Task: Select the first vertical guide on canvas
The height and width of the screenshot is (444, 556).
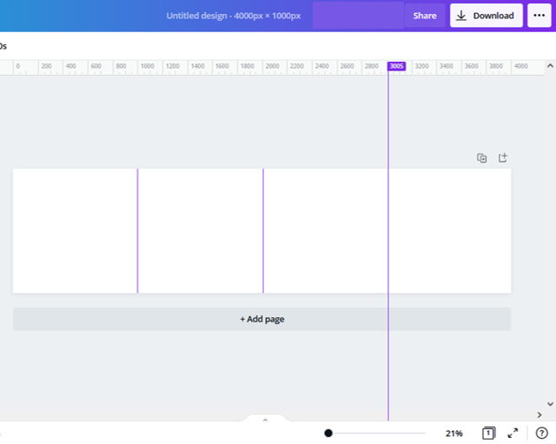Action: click(137, 231)
